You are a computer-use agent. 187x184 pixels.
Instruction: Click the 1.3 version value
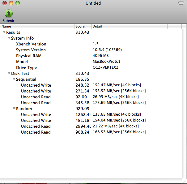pyautogui.click(x=96, y=44)
